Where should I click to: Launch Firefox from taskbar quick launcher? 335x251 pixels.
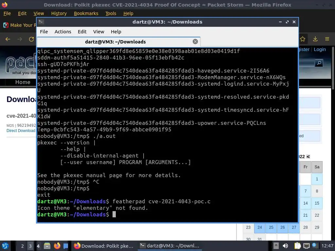[57, 246]
